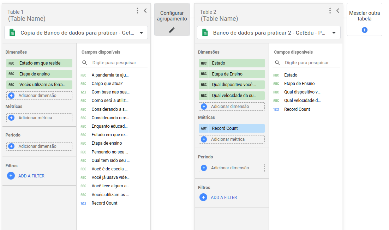This screenshot has height=230, width=389.
Task: Click the search field in Table 1 available fields
Action: (118, 63)
